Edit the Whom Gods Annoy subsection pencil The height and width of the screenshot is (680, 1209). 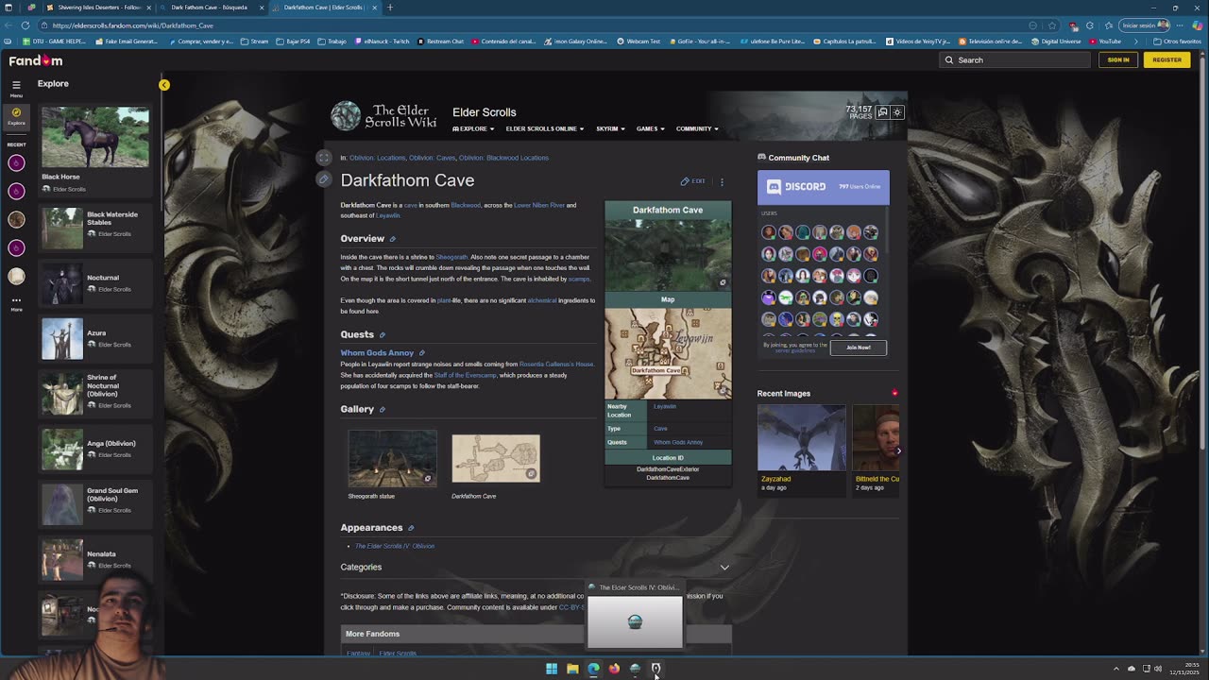(x=422, y=353)
